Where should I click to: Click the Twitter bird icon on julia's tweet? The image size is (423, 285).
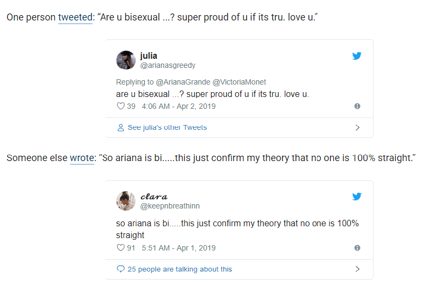pyautogui.click(x=357, y=56)
